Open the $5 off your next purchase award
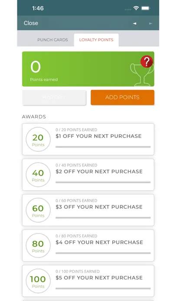Viewport: 170px width, 301px height. pos(88,281)
